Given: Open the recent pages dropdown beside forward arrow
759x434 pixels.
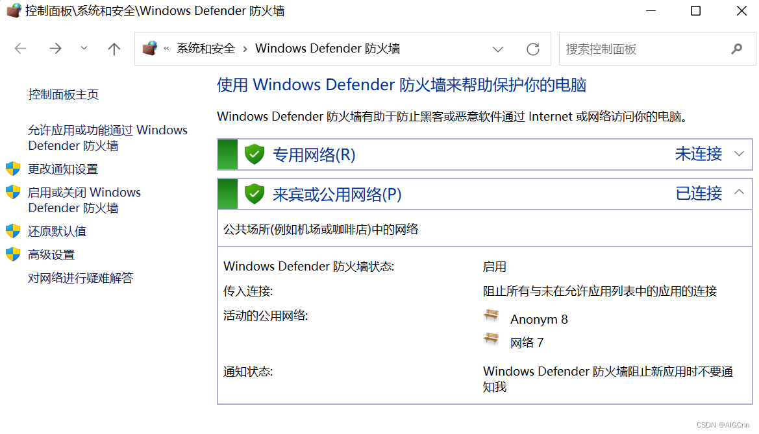Looking at the screenshot, I should (83, 49).
